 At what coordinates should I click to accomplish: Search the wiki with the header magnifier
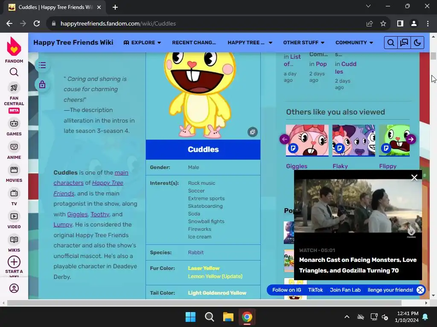(x=391, y=43)
